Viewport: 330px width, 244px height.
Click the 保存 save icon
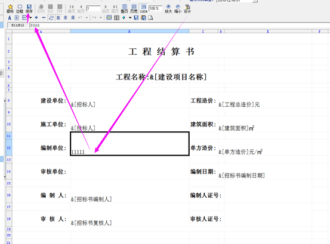[x=29, y=9]
